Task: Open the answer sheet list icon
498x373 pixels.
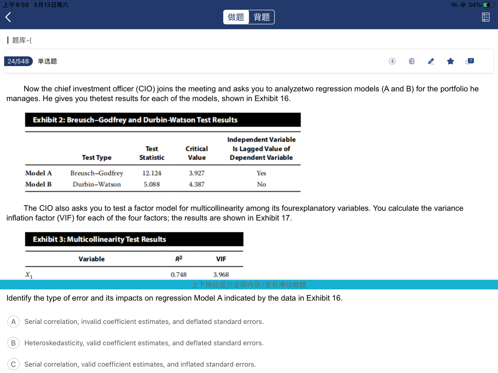Action: click(485, 17)
